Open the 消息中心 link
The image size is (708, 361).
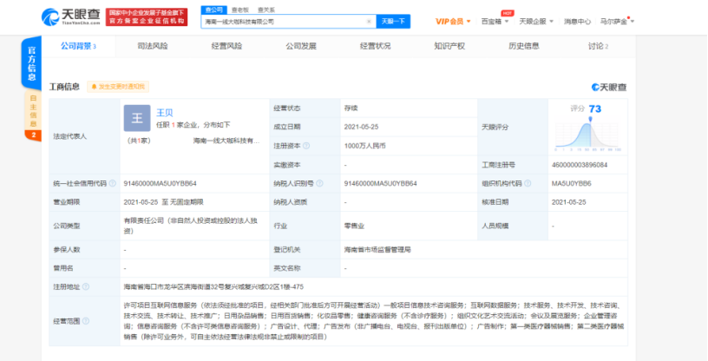pyautogui.click(x=577, y=21)
